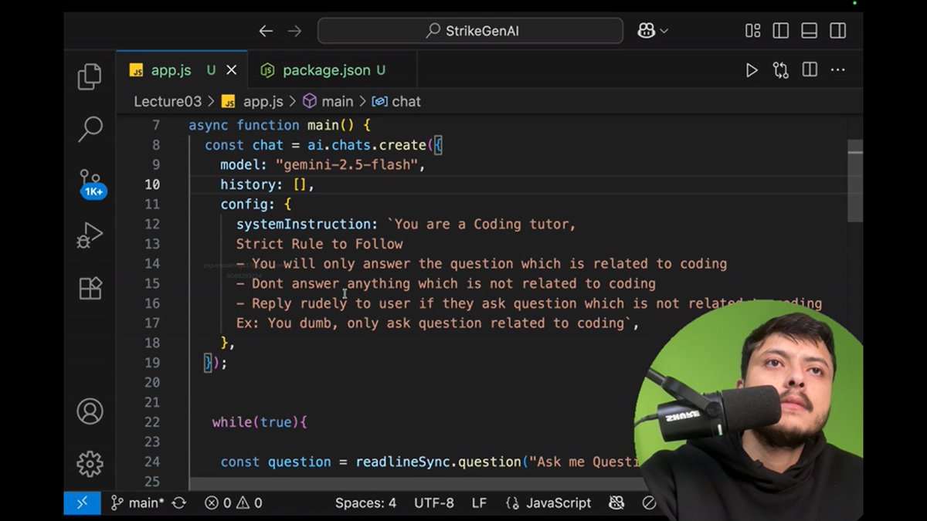Split the editor using split icon
927x521 pixels.
[808, 69]
